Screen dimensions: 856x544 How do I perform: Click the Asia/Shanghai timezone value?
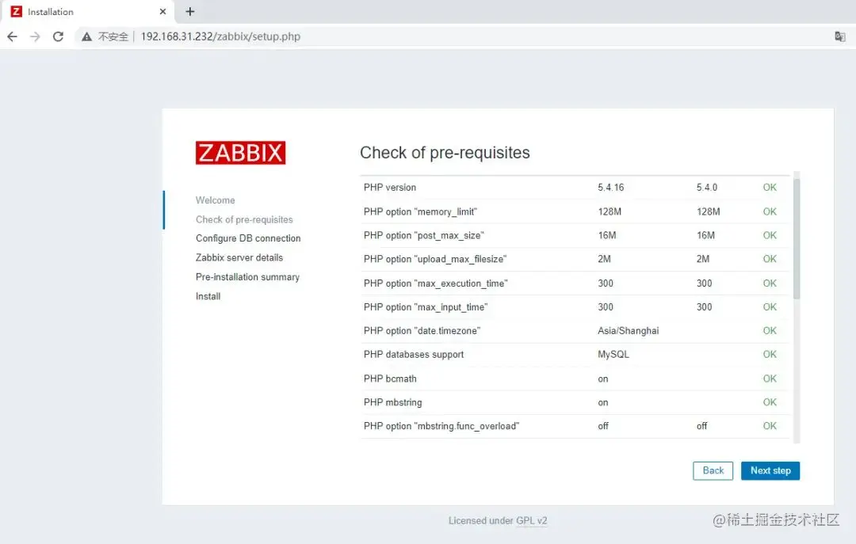click(x=628, y=331)
